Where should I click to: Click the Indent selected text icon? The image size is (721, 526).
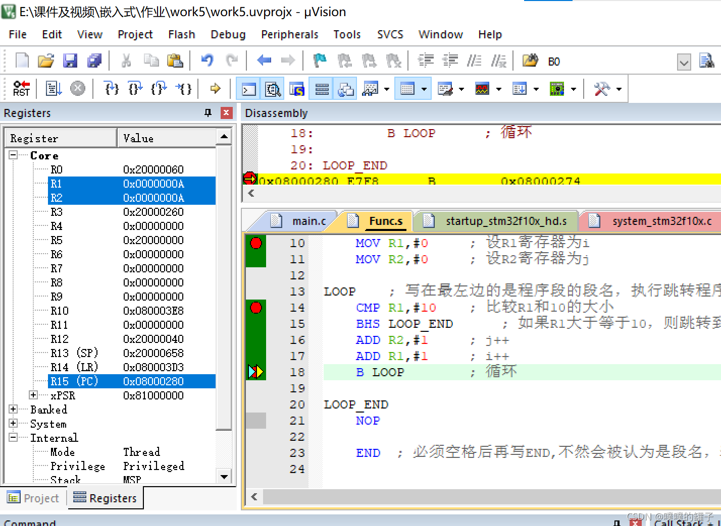pyautogui.click(x=426, y=61)
